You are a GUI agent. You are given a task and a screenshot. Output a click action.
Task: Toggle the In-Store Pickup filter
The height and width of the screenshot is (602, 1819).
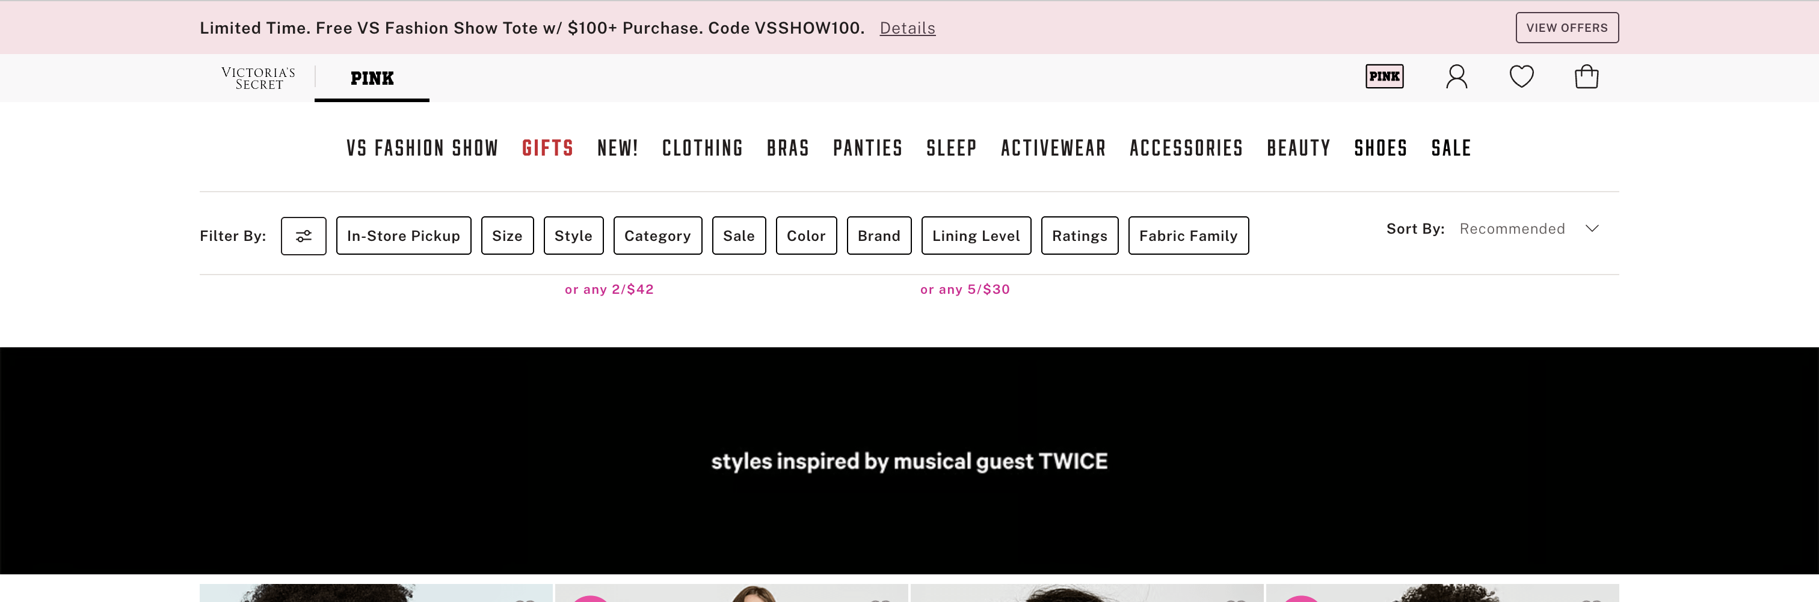point(403,236)
